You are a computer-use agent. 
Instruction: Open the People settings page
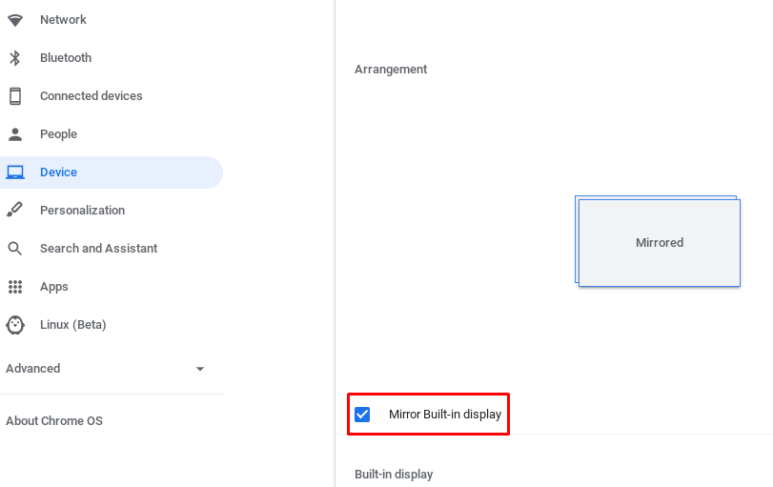pos(58,134)
